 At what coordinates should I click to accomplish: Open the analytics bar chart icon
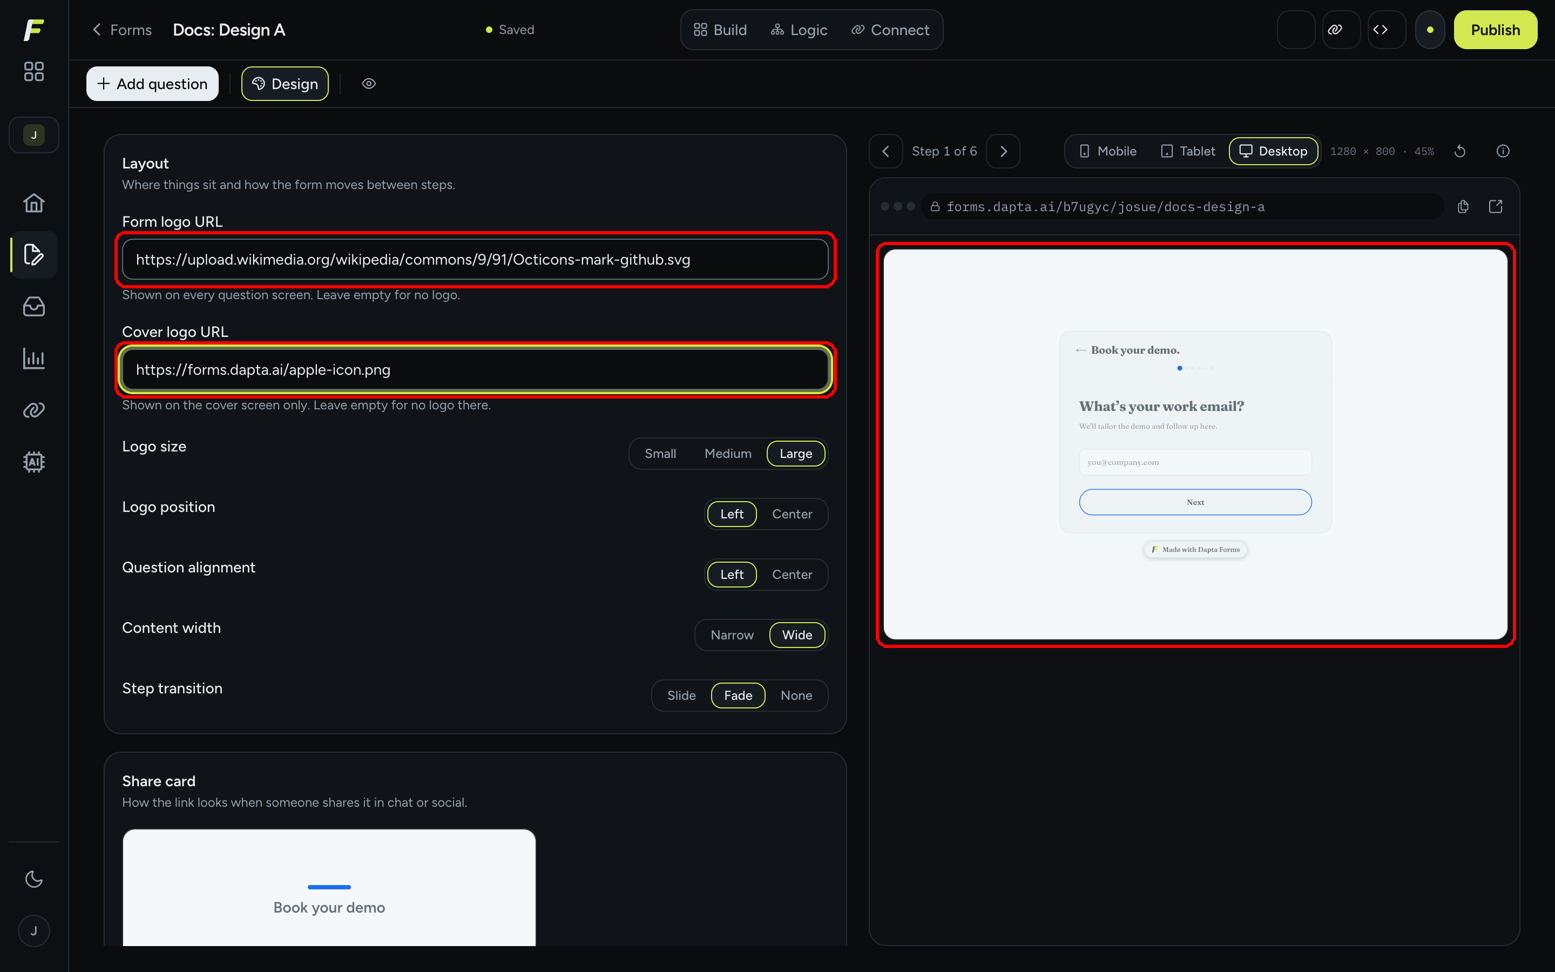pos(34,359)
